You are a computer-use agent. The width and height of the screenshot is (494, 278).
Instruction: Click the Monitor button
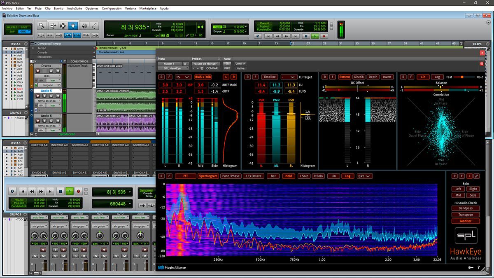466,221
